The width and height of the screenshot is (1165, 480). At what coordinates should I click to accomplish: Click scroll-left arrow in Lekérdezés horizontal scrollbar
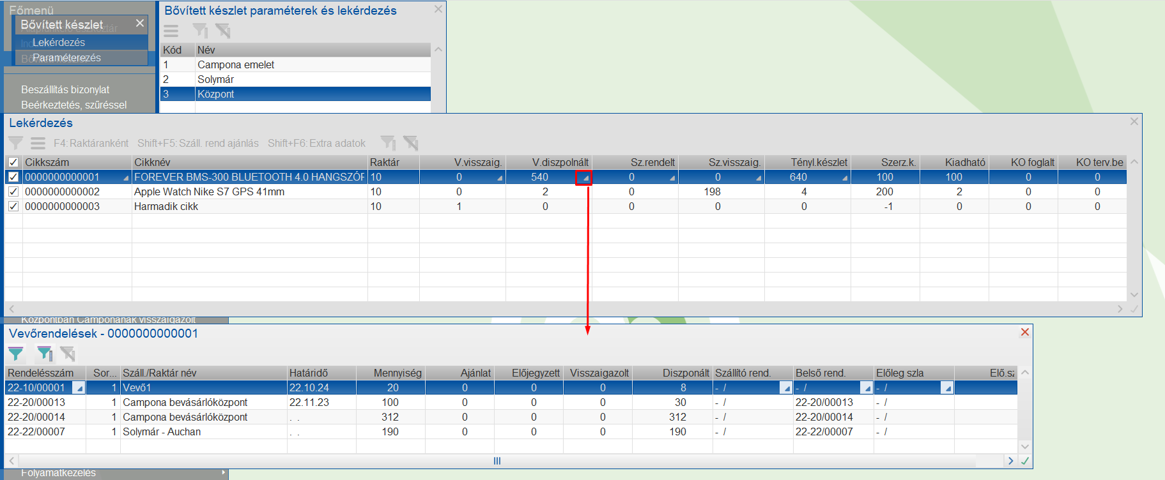(x=11, y=309)
